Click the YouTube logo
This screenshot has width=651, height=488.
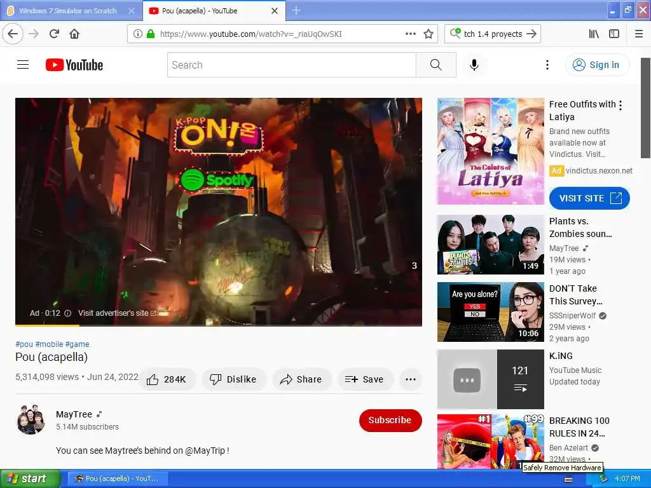[74, 65]
